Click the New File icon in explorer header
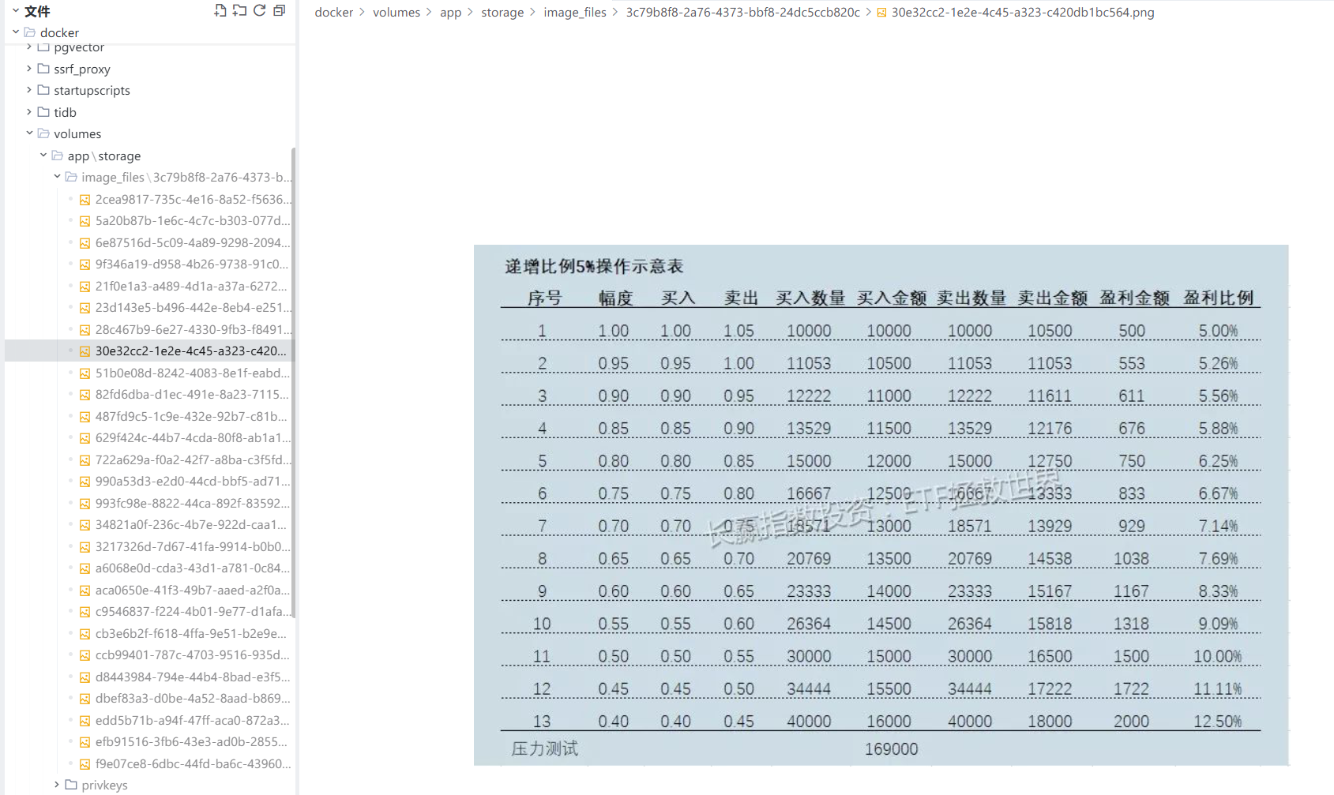The width and height of the screenshot is (1334, 795). pos(220,10)
